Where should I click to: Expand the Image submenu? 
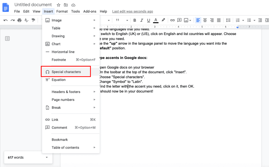tap(71, 20)
